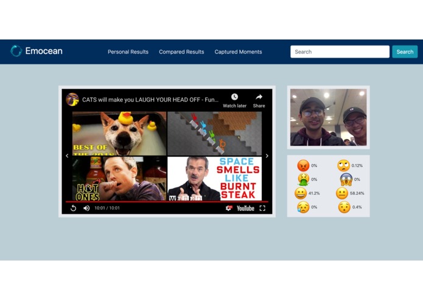Image resolution: width=423 pixels, height=300 pixels.
Task: Open the video settings gear icon
Action: tap(229, 208)
